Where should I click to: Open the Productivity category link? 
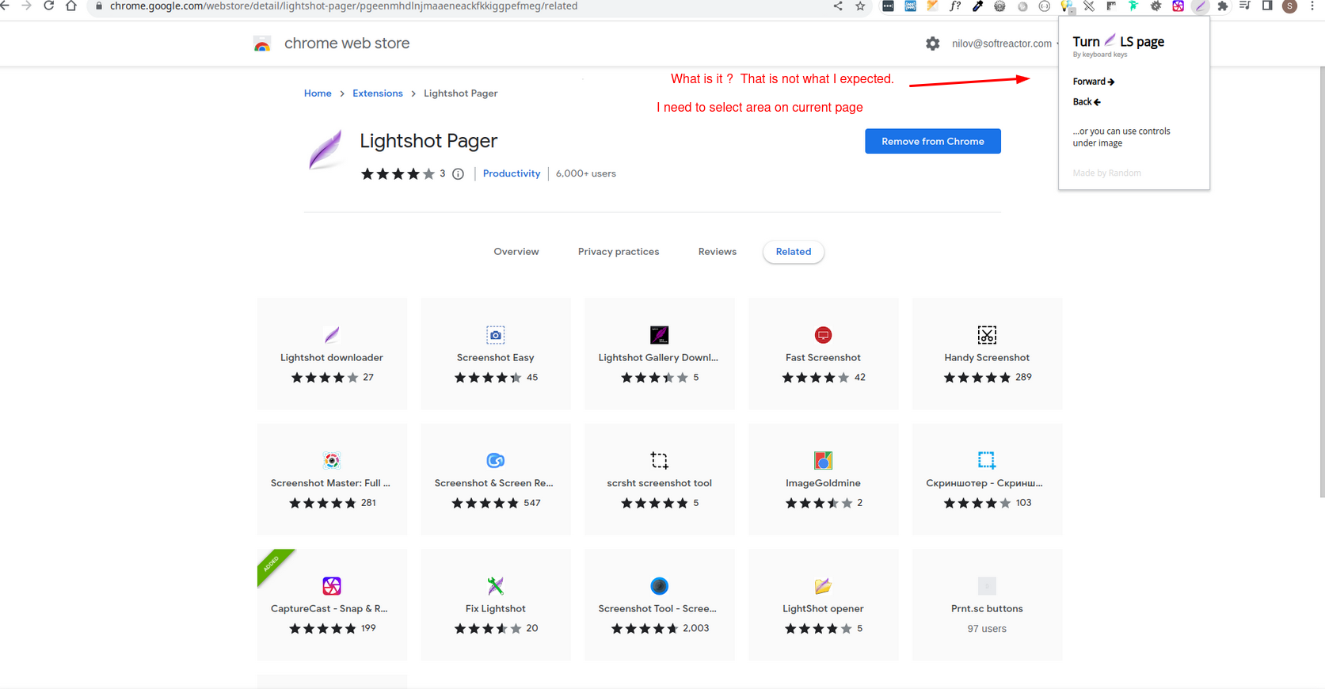512,173
